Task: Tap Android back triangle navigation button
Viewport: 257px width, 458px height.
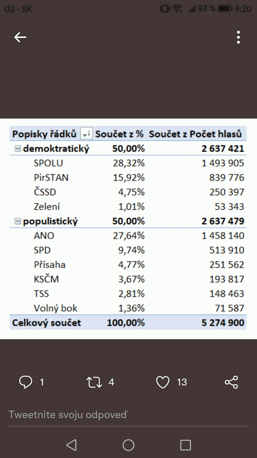Action: tap(71, 445)
